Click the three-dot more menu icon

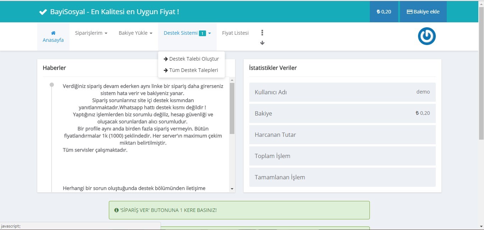pos(262,33)
